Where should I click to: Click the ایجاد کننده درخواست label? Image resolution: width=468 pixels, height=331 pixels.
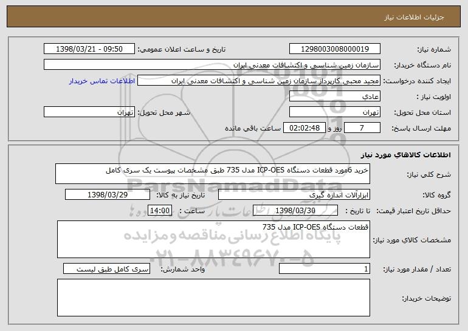(417, 81)
